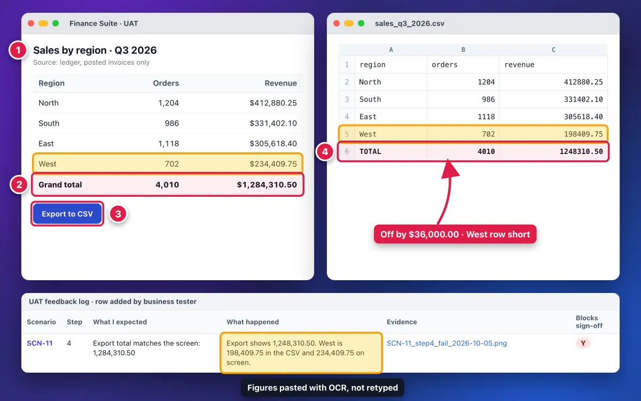The height and width of the screenshot is (401, 641).
Task: Click the CSV cell showing 4010
Action: (463, 151)
